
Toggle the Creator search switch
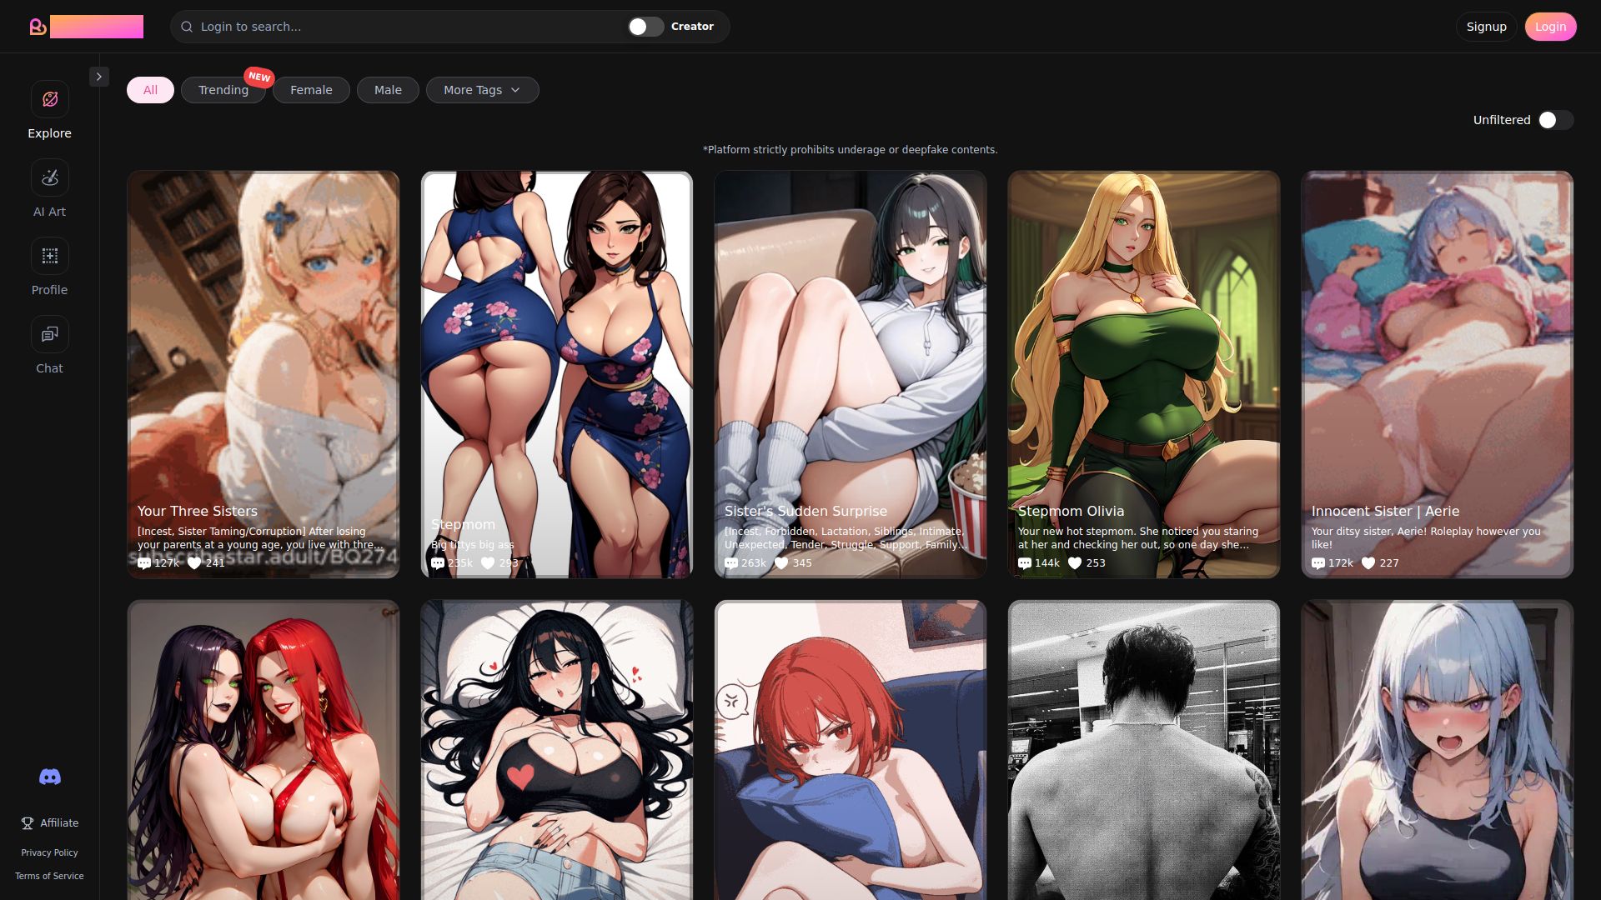tap(645, 27)
